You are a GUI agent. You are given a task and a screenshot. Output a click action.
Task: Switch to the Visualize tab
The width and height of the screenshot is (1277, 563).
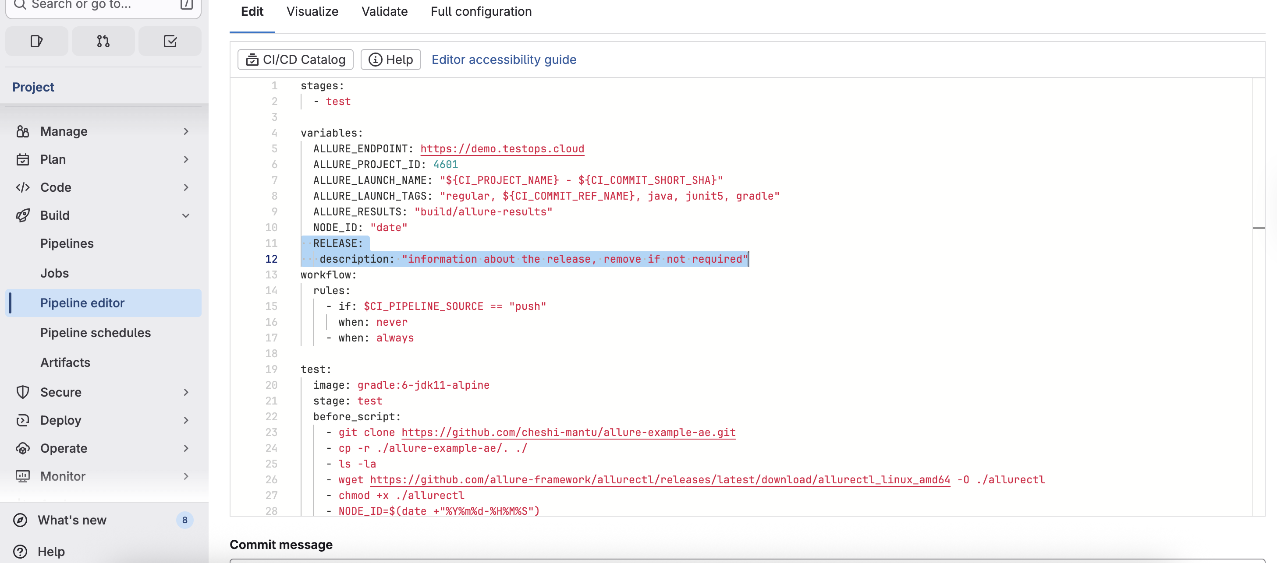pos(312,11)
